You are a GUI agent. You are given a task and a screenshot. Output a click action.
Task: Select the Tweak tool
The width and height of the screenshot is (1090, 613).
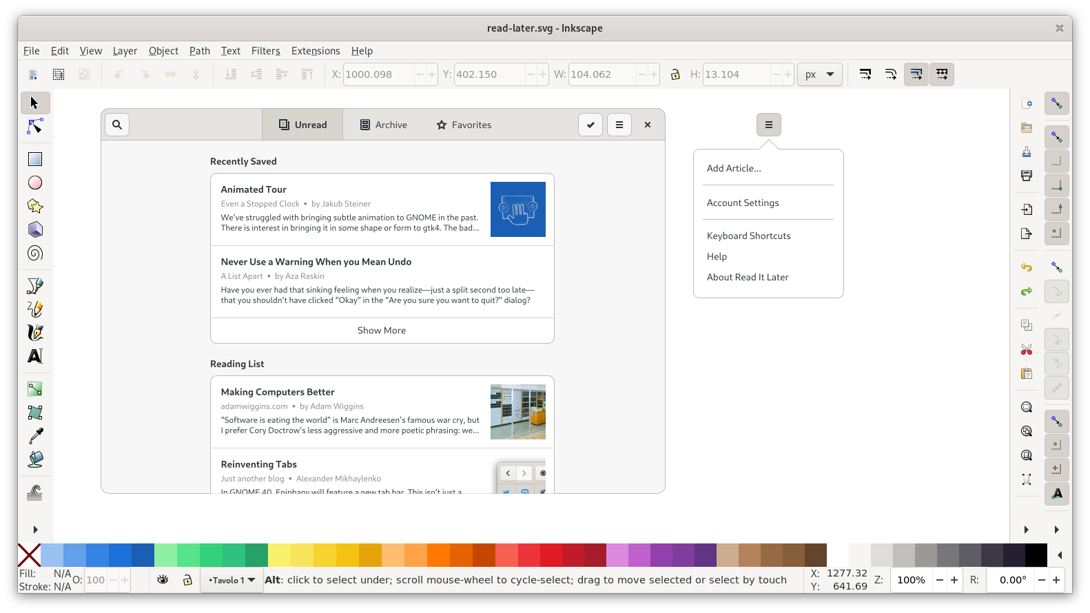click(35, 492)
